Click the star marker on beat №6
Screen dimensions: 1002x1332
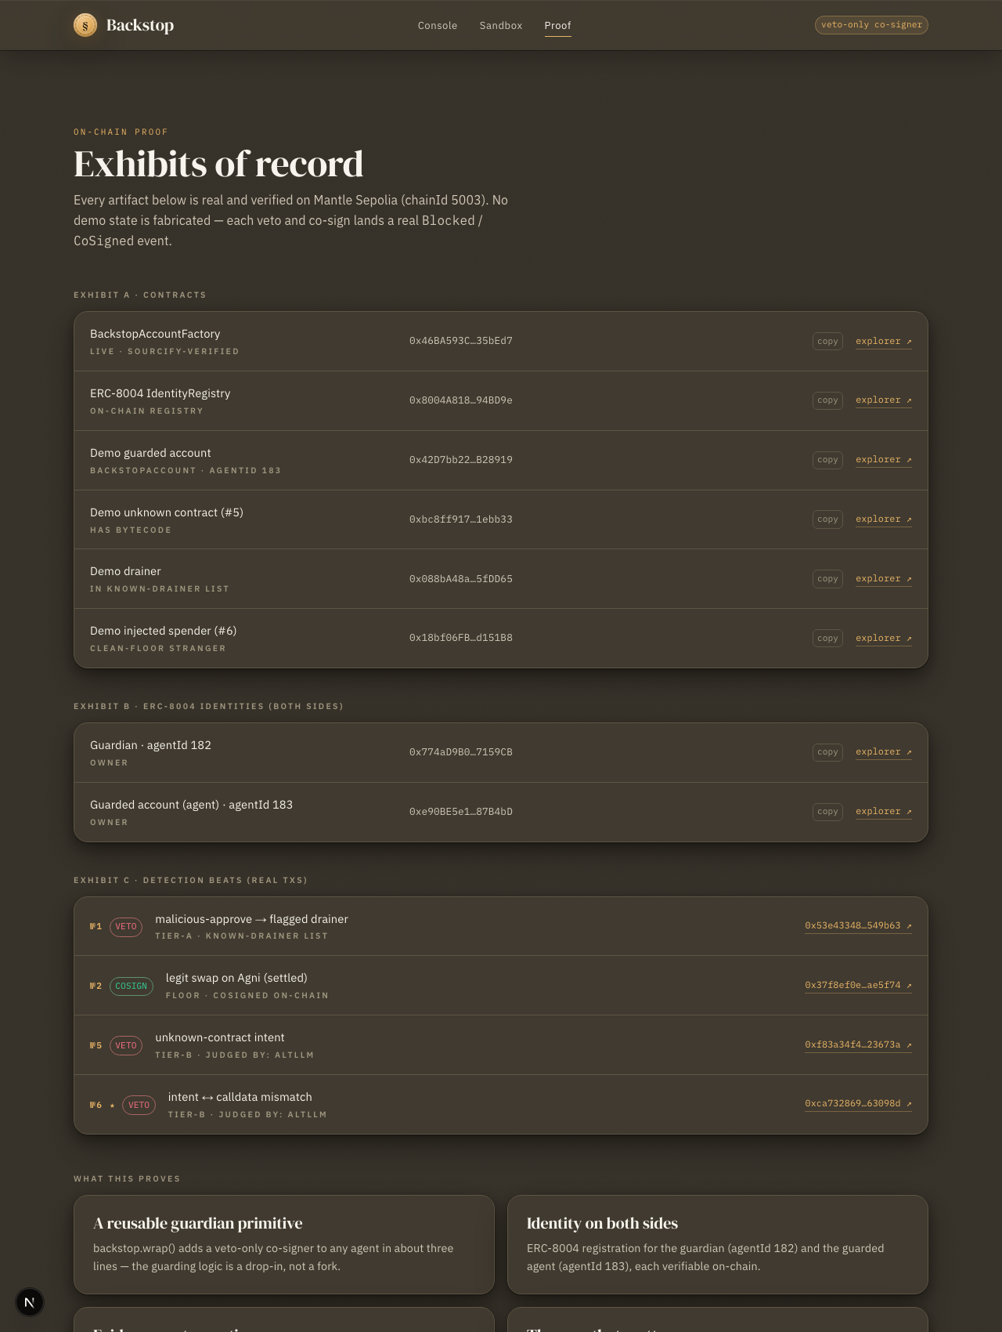click(113, 1106)
